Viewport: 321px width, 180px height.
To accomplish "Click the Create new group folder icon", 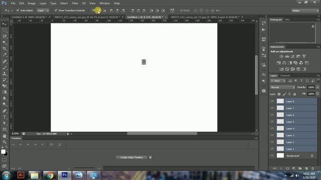I will 300,168.
